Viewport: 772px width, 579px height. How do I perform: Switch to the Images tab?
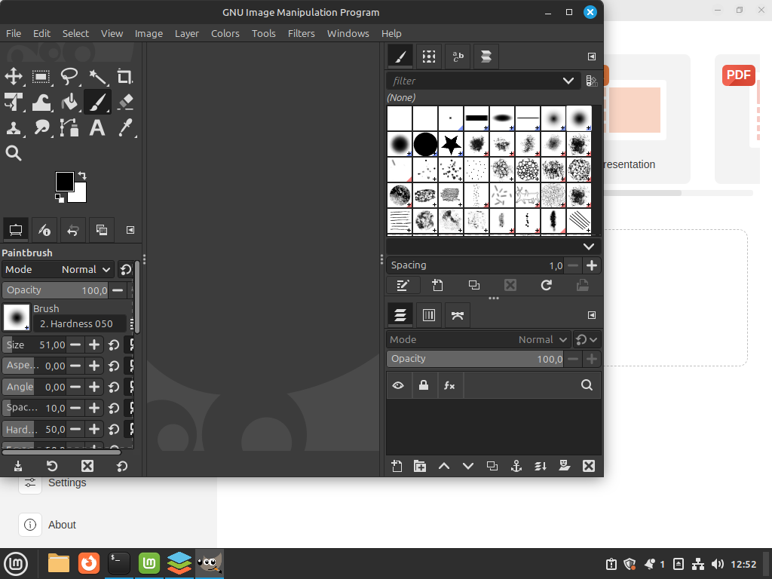point(102,230)
